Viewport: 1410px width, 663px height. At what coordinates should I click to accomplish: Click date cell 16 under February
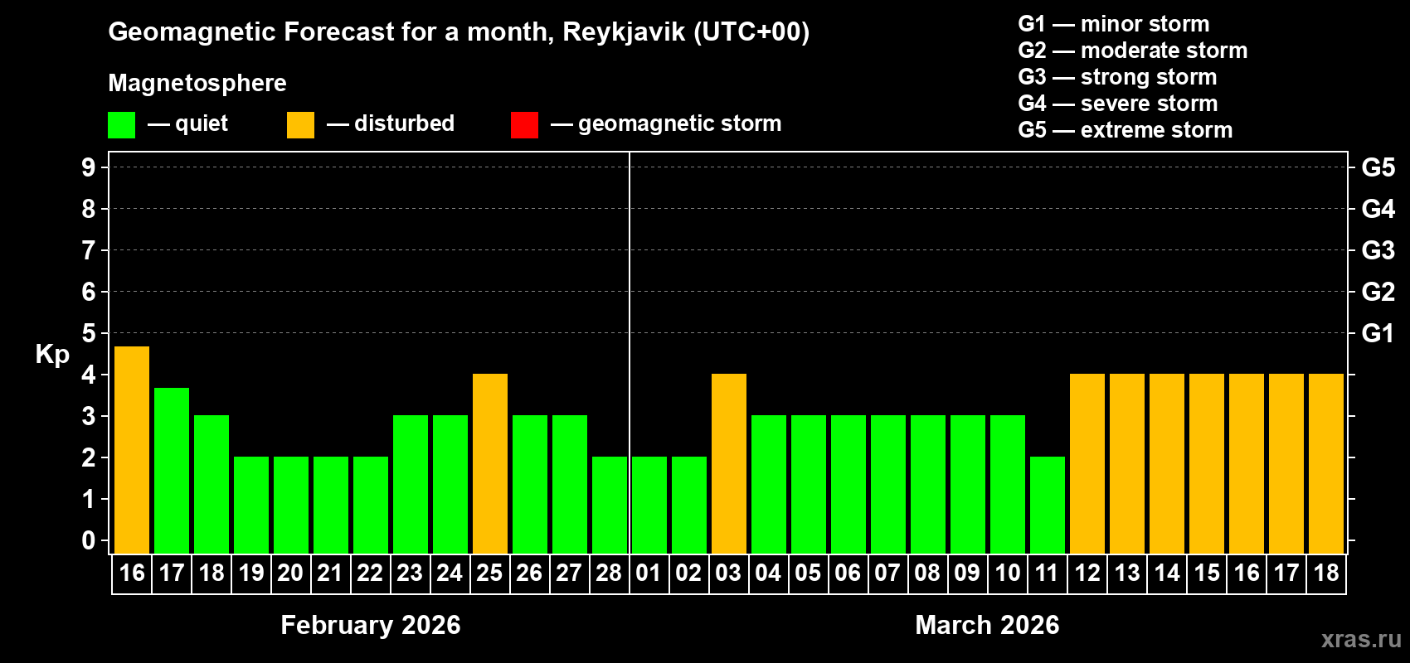point(132,573)
